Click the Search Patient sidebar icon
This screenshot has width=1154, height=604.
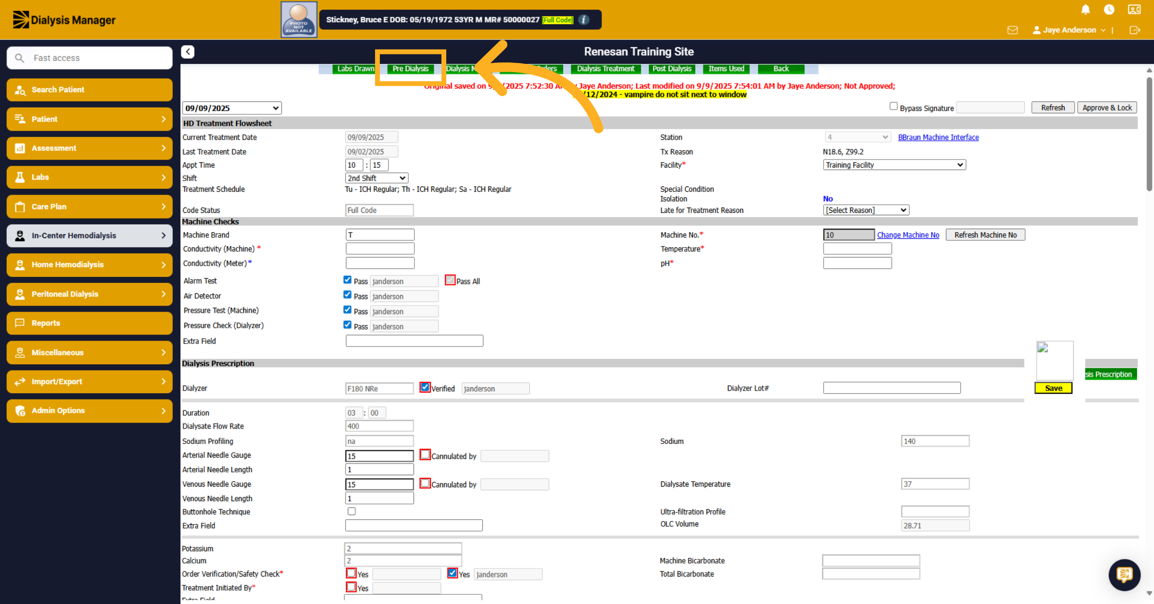point(20,90)
